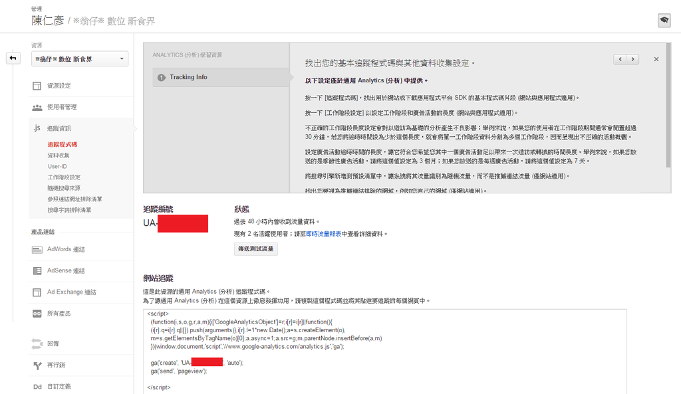Open 所有產品 in the sidebar
The image size is (681, 394).
(59, 314)
